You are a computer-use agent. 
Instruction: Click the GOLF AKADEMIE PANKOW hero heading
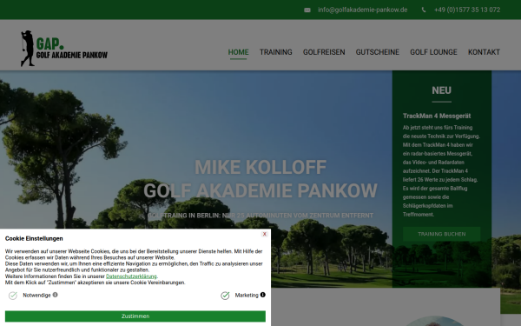260,191
